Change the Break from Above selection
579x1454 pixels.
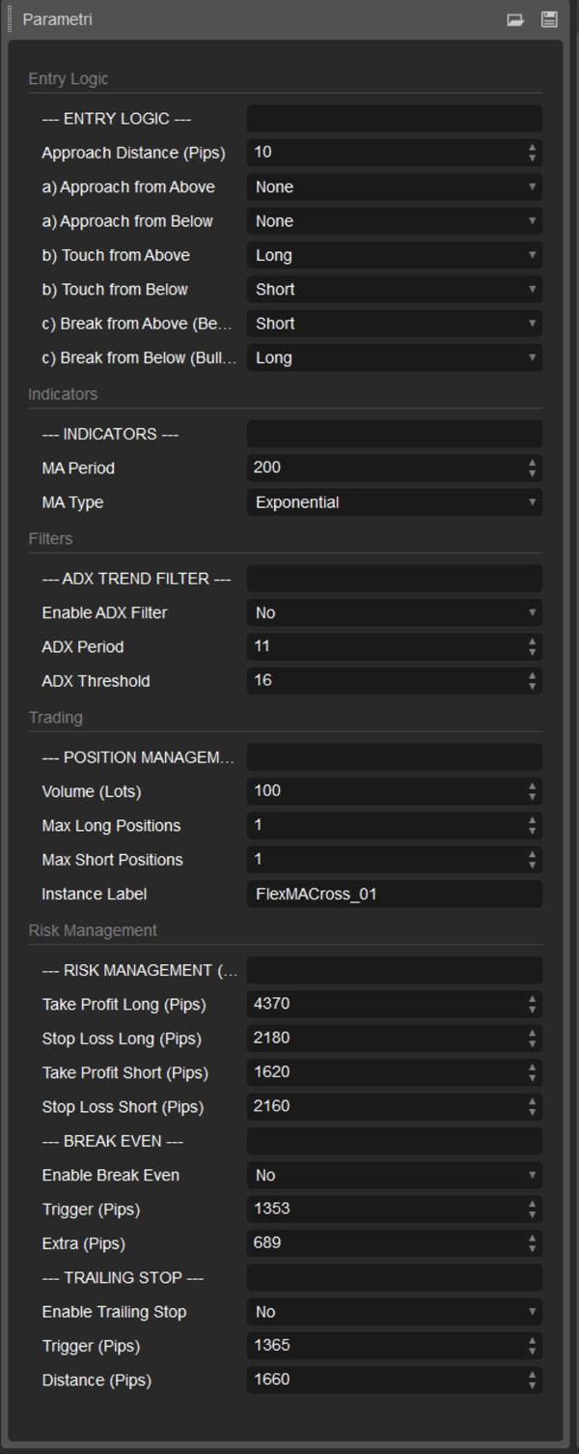point(394,324)
